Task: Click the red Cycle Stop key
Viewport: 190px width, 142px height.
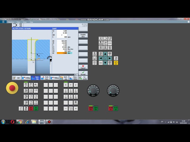Action: tap(31, 109)
